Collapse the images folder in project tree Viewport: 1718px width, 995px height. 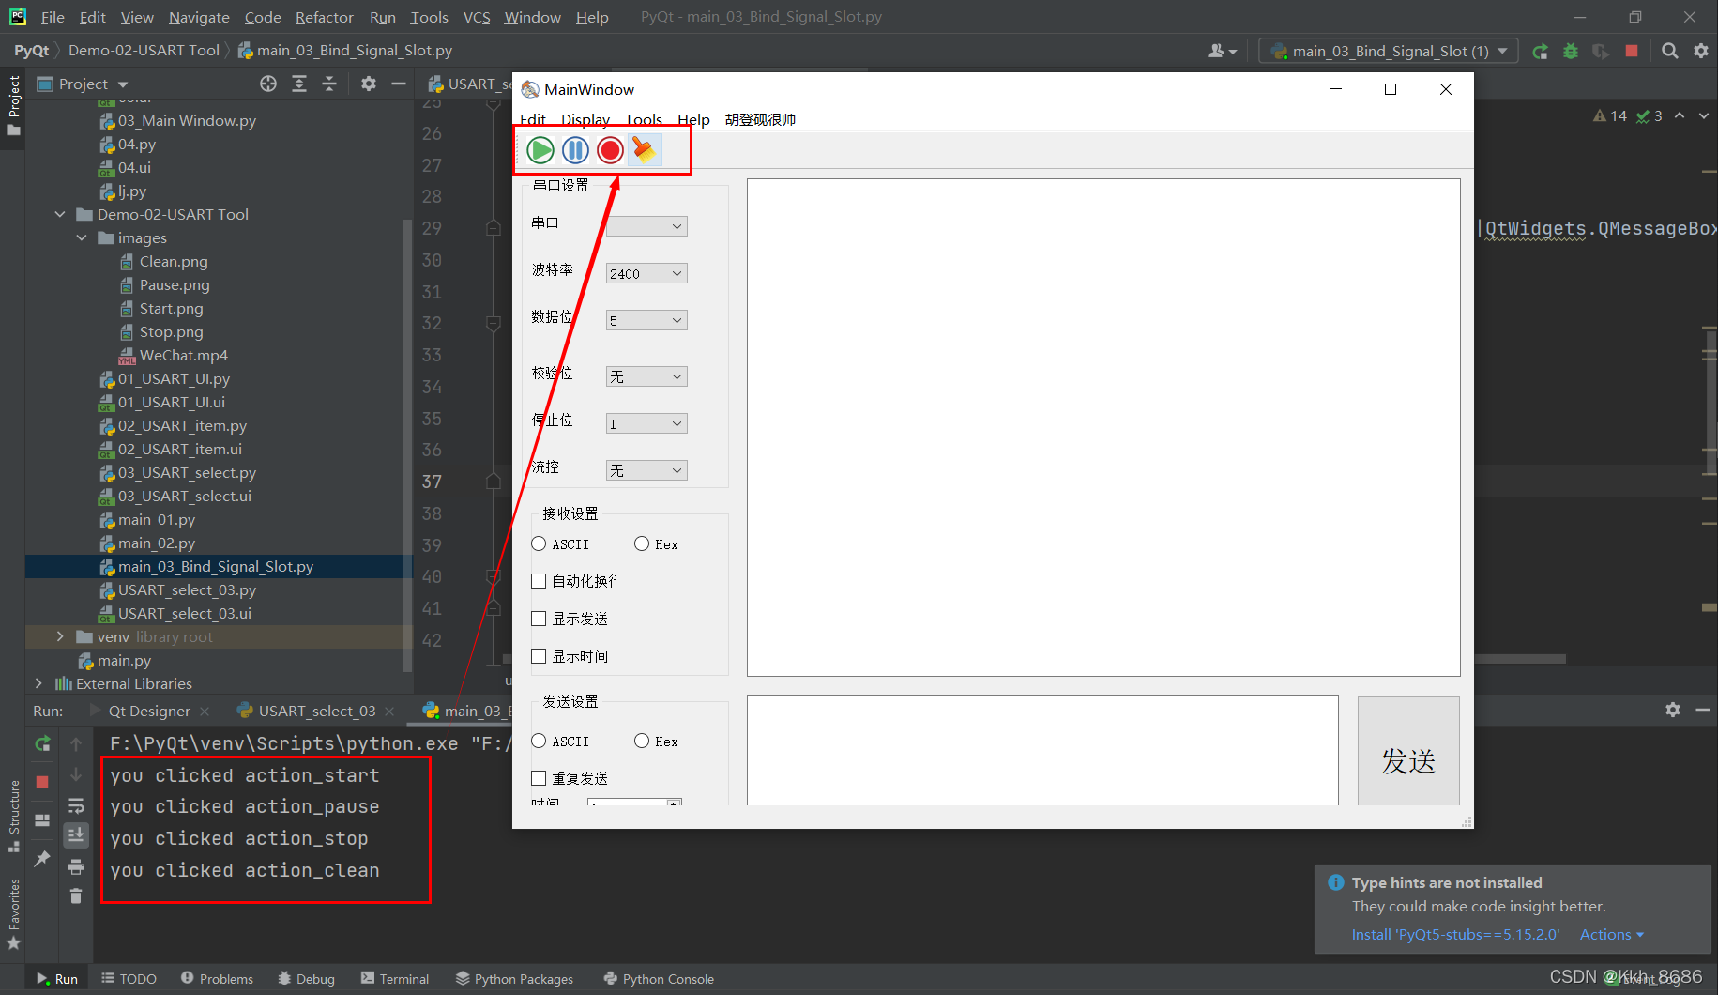[x=82, y=237]
